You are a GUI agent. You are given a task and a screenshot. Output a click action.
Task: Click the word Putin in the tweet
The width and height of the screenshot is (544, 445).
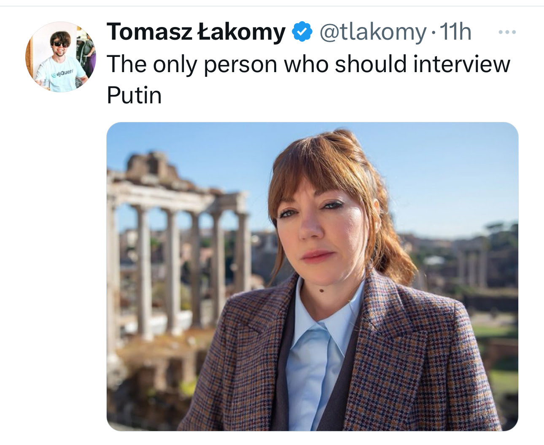(x=134, y=95)
